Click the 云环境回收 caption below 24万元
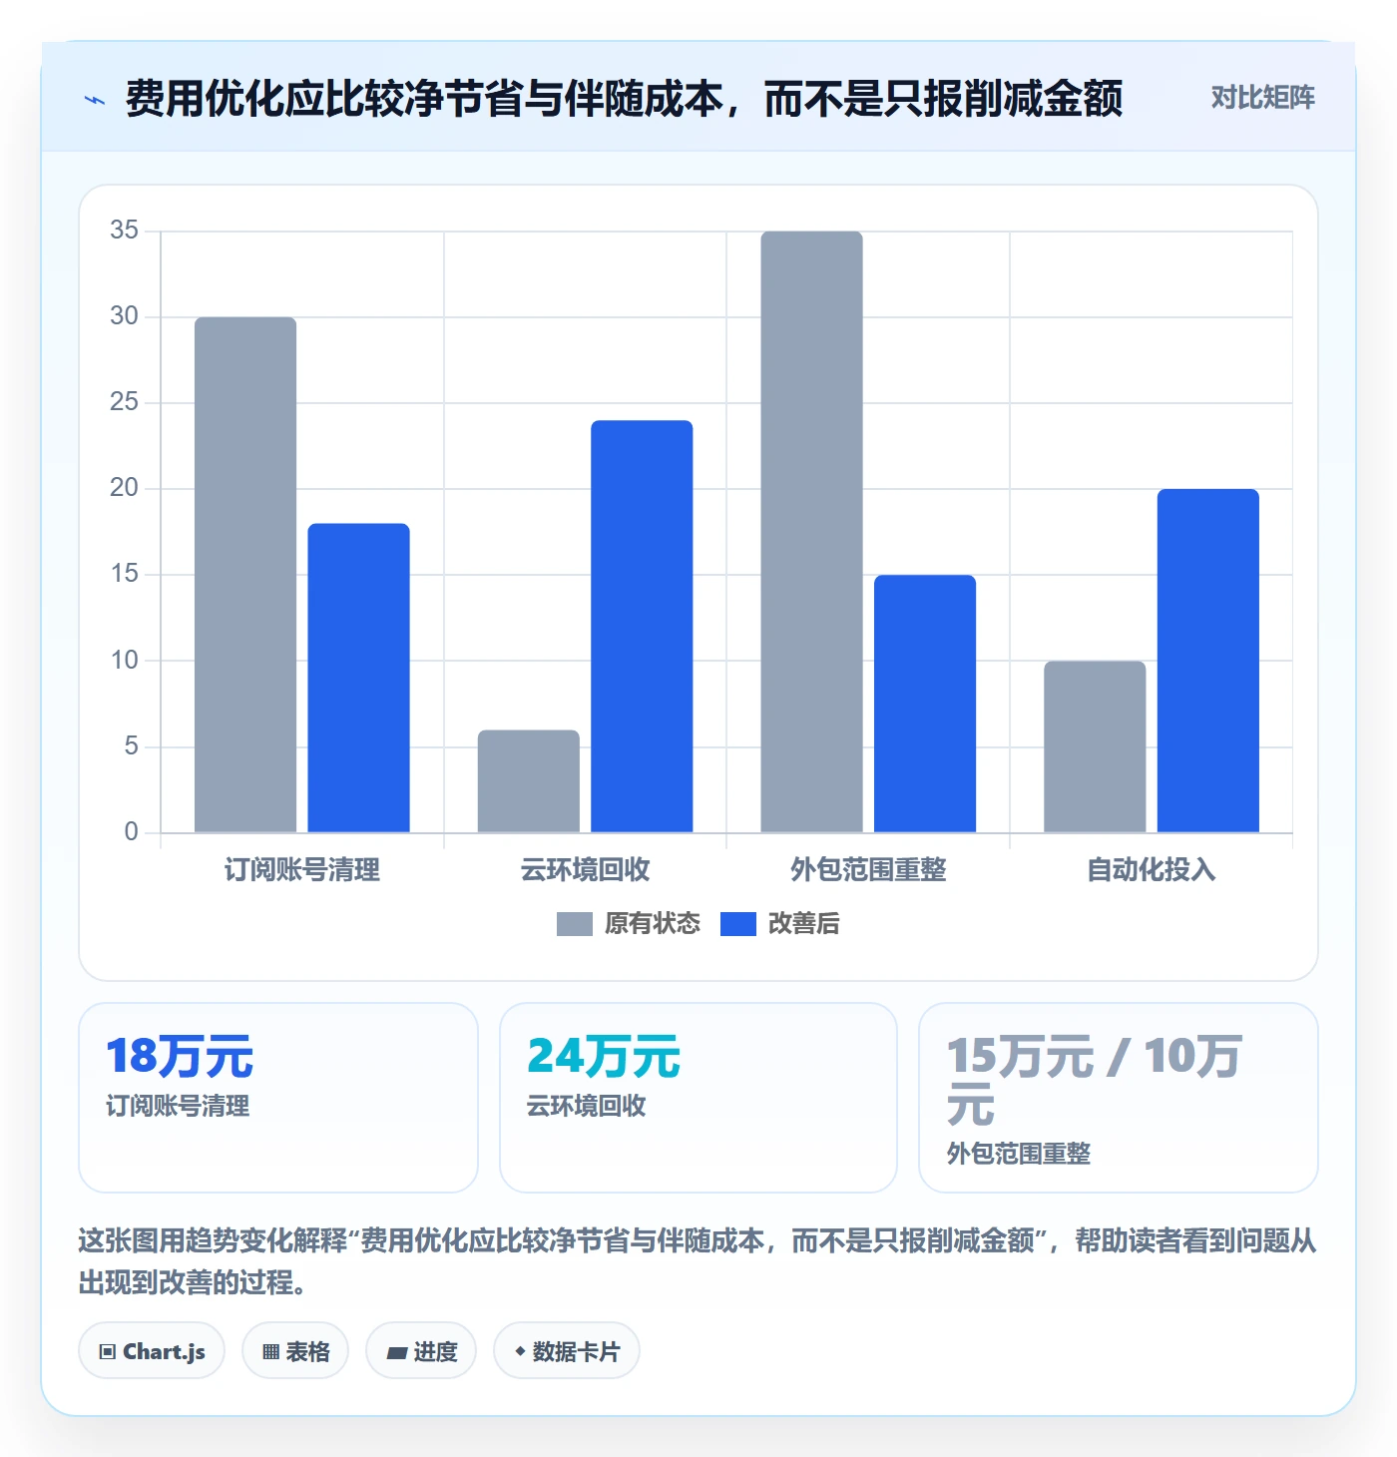The width and height of the screenshot is (1397, 1457). [587, 1106]
